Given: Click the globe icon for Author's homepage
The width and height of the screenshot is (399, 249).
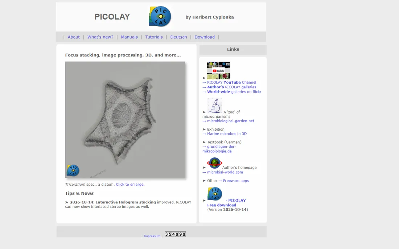Looking at the screenshot, I should pos(214,163).
